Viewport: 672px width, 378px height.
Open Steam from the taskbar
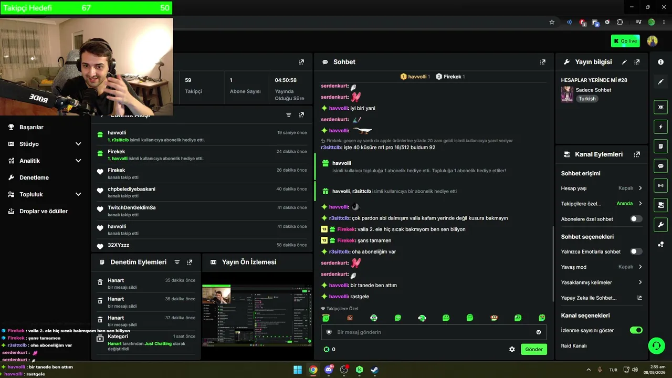[375, 370]
